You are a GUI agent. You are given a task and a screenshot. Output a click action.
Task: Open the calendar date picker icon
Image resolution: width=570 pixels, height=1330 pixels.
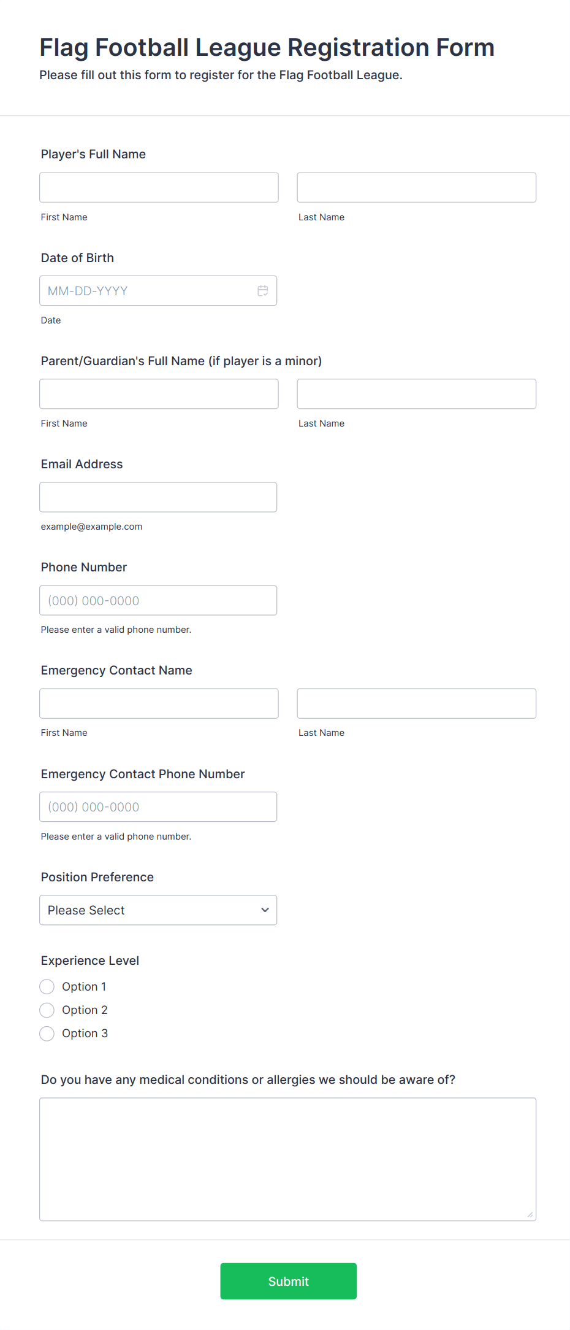(262, 291)
